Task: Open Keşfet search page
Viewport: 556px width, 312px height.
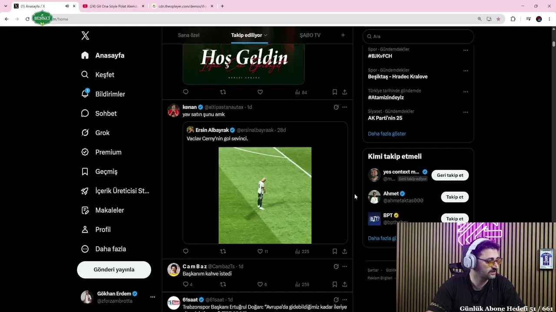Action: click(x=98, y=75)
